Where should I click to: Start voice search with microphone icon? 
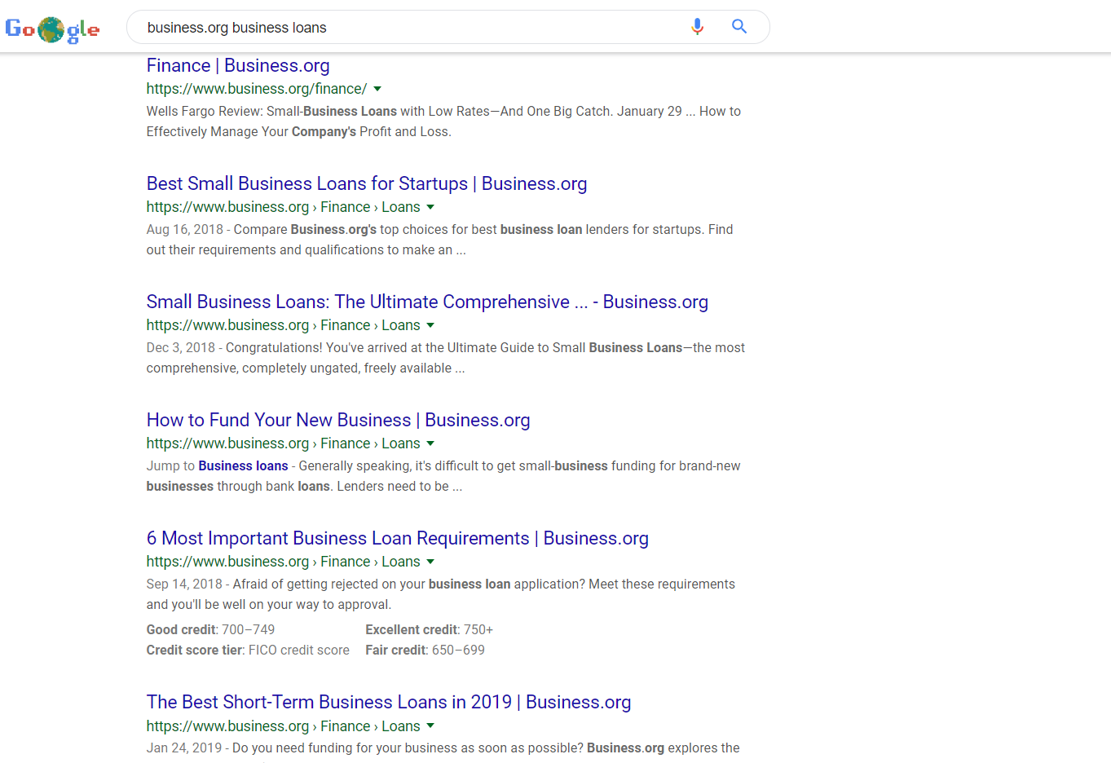point(697,27)
